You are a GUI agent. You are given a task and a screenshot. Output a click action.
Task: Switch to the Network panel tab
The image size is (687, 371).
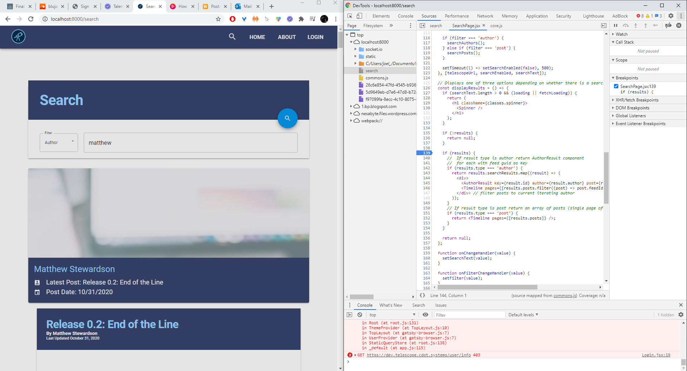click(x=485, y=16)
